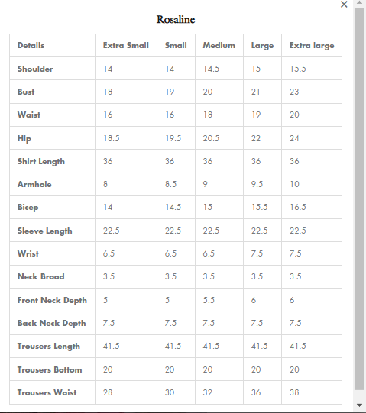This screenshot has height=413, width=366.
Task: Click the Trousers Waist row label
Action: 47,392
